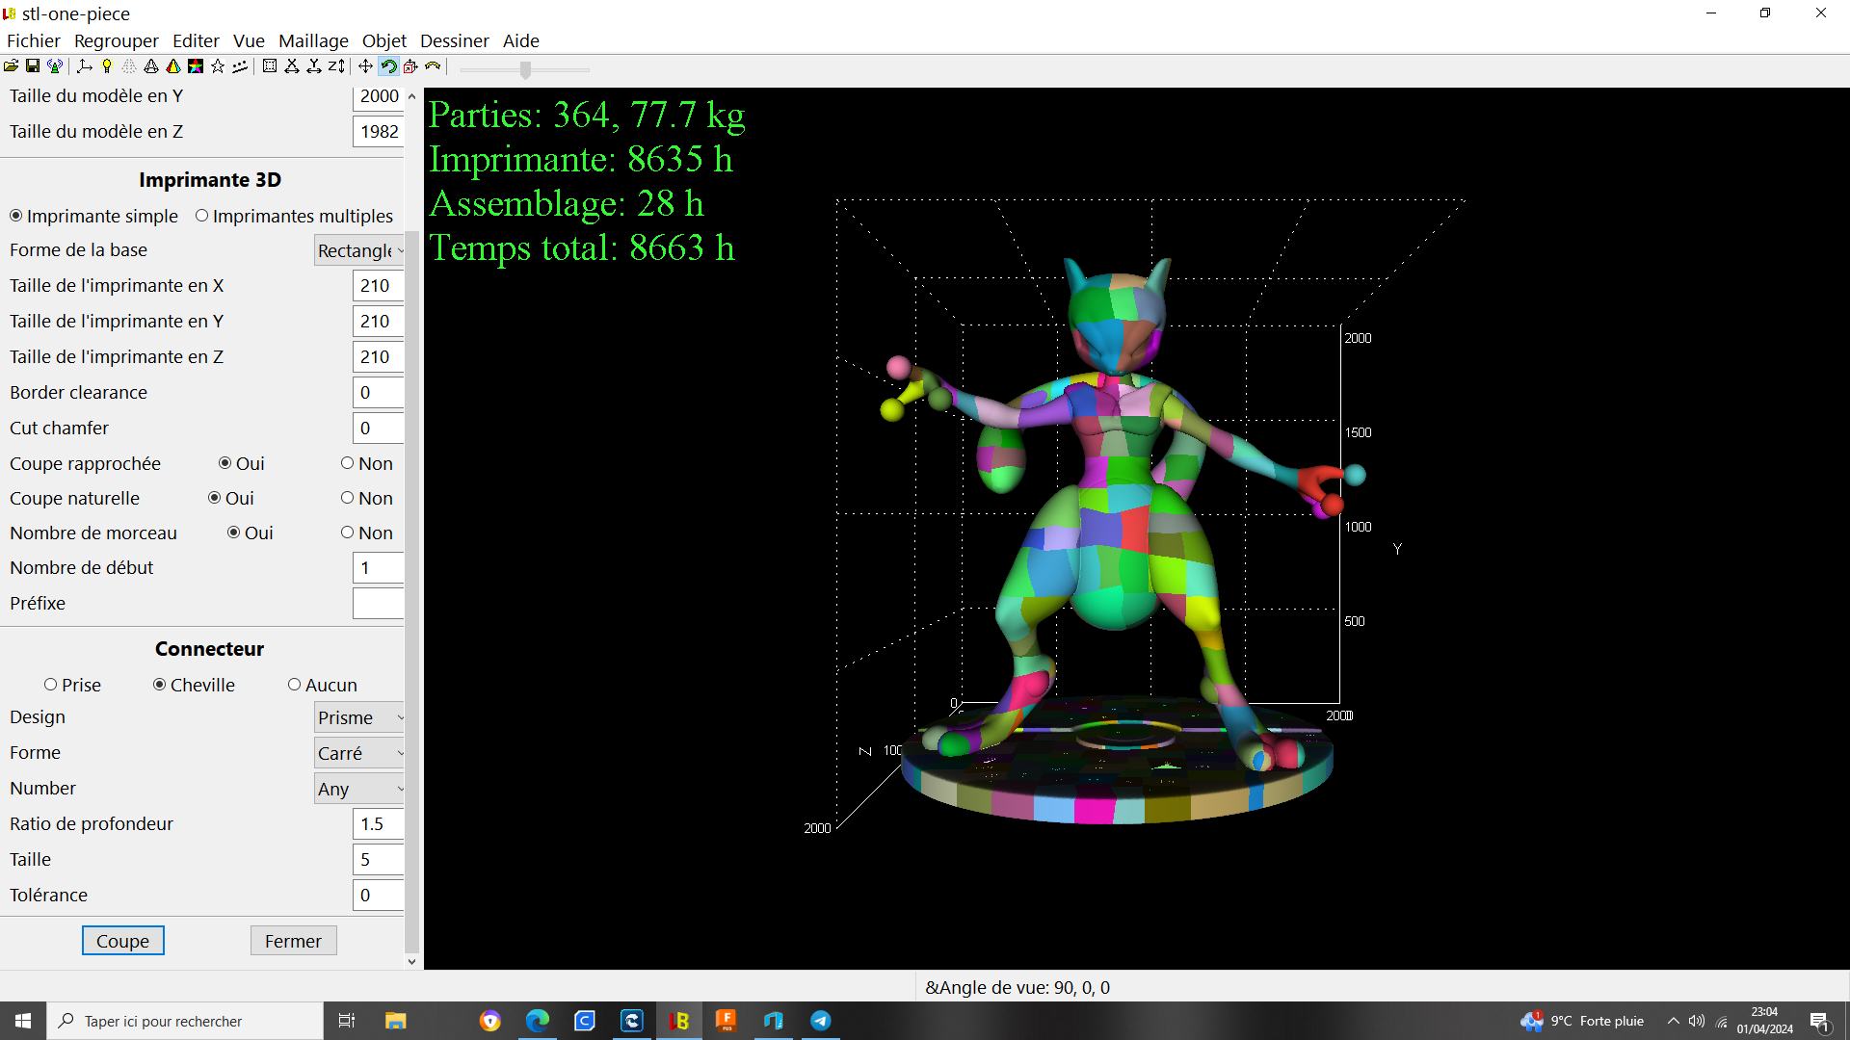This screenshot has height=1040, width=1850.
Task: Click the rainbow star color icon
Action: tap(196, 66)
